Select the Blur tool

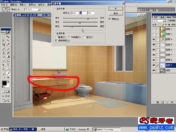point(4,60)
